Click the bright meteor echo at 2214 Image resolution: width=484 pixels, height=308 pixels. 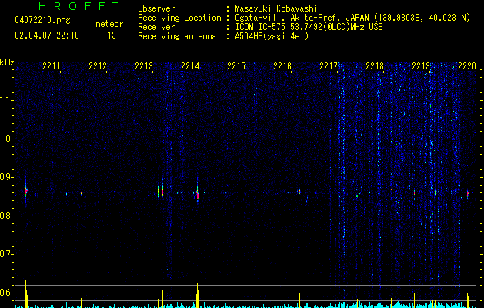(x=198, y=193)
